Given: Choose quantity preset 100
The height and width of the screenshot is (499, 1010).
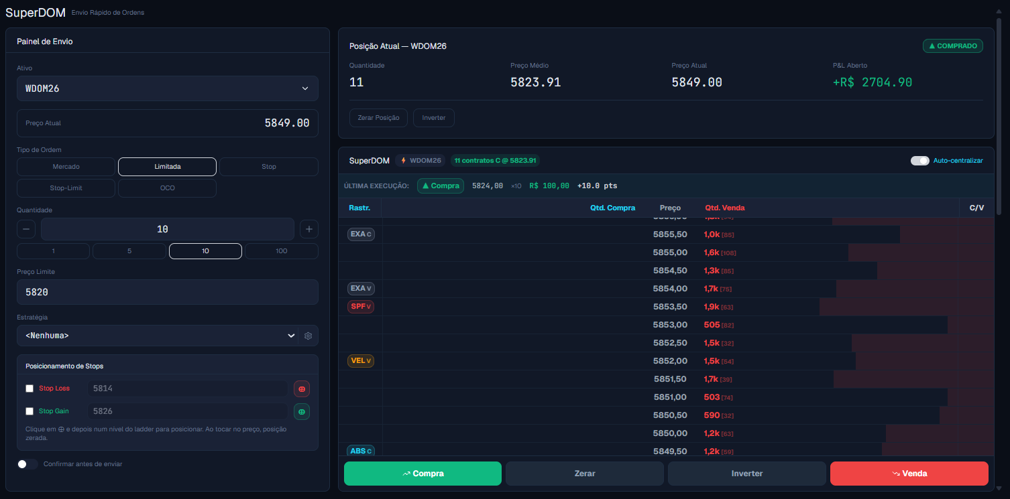Looking at the screenshot, I should 282,251.
